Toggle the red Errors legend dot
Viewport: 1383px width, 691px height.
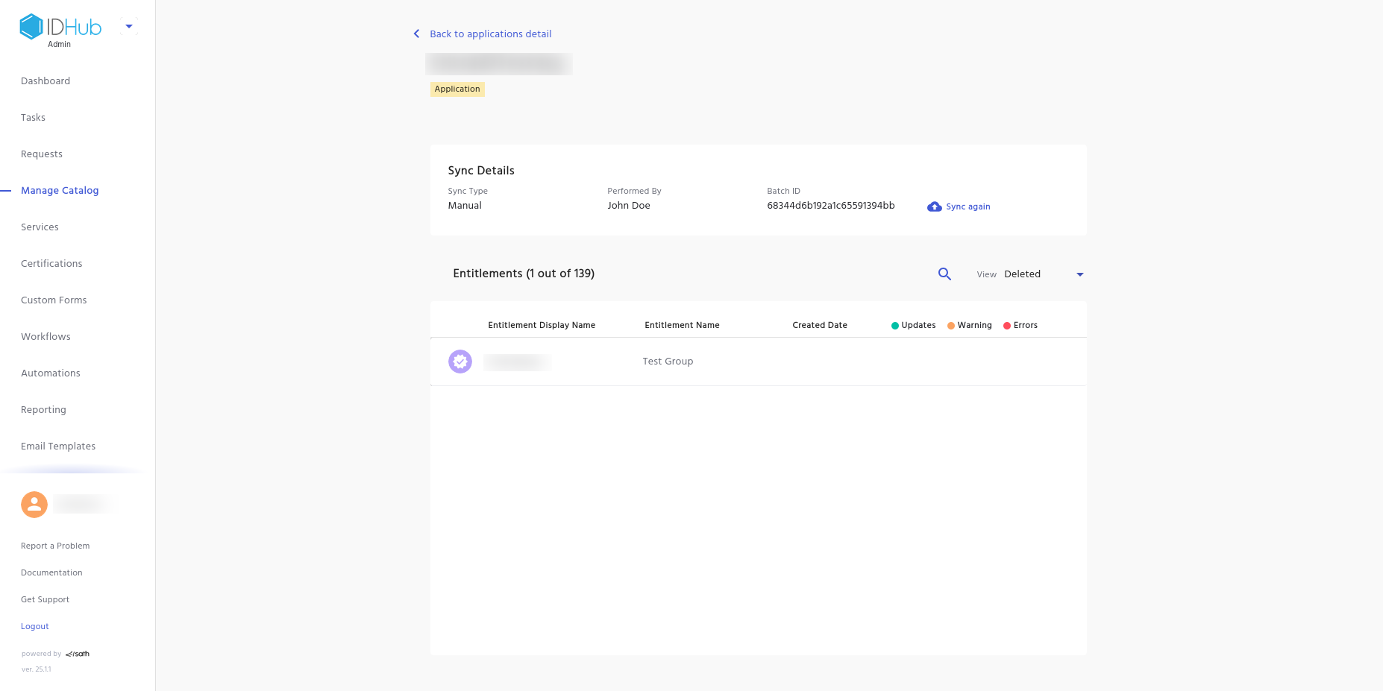(x=1007, y=326)
